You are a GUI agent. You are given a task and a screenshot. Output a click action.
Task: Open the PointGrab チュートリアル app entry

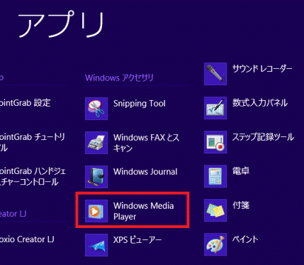coord(33,143)
